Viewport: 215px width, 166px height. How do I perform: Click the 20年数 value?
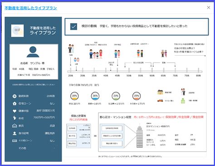[51, 96]
